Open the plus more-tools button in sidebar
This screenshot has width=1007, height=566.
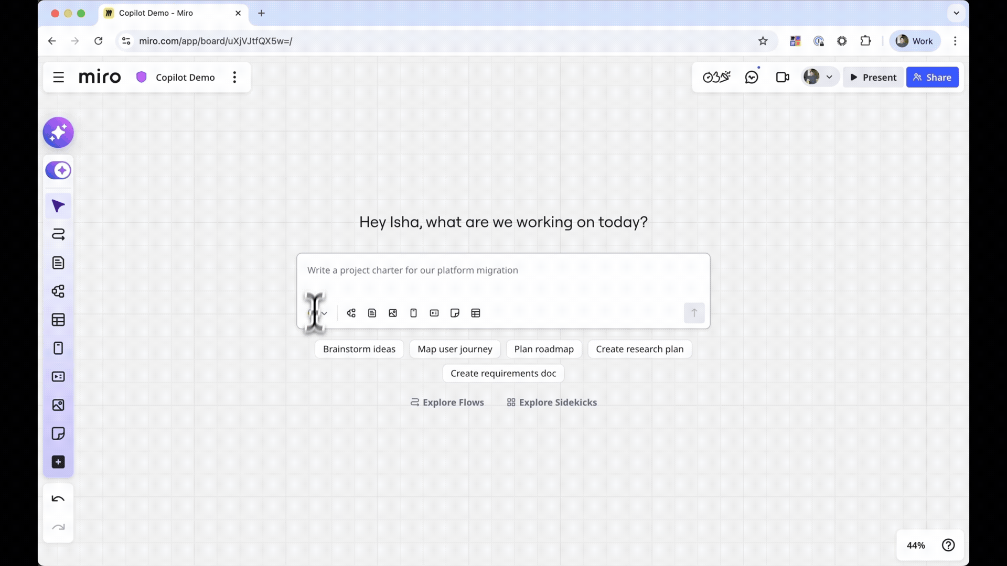58,462
